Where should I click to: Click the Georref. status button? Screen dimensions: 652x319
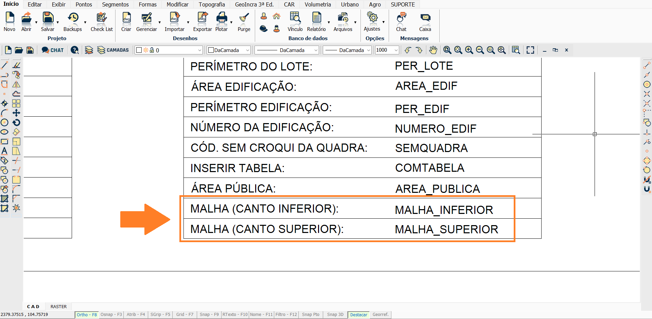tap(380, 315)
